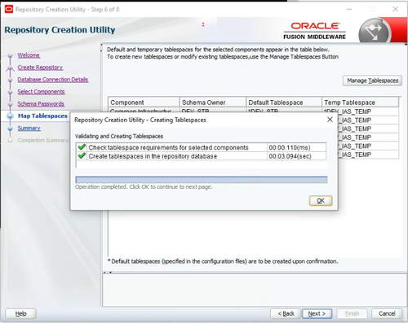Click the Temp Tablespace column header
Viewport: 408px width, 323px height.
(x=361, y=103)
